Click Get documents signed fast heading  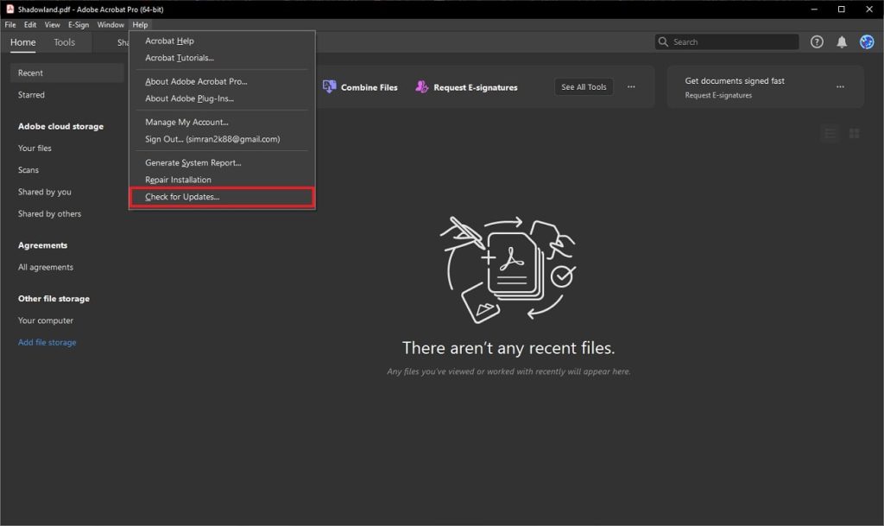pos(735,80)
